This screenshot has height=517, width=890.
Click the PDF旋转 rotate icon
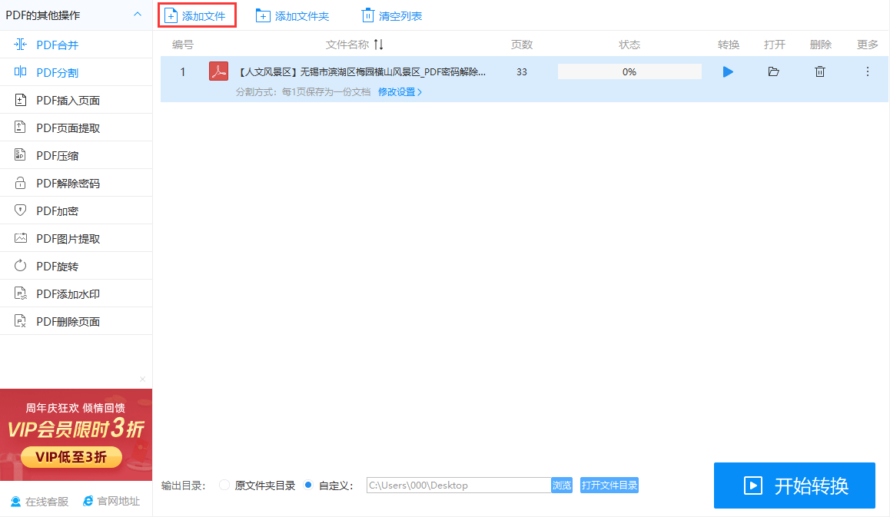pos(20,266)
